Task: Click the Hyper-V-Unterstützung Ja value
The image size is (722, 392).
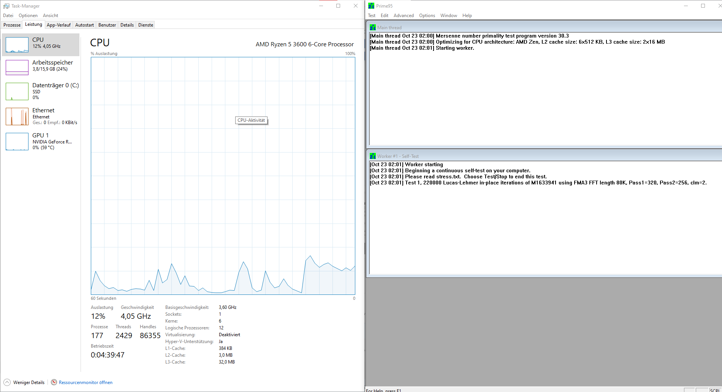Action: (221, 342)
